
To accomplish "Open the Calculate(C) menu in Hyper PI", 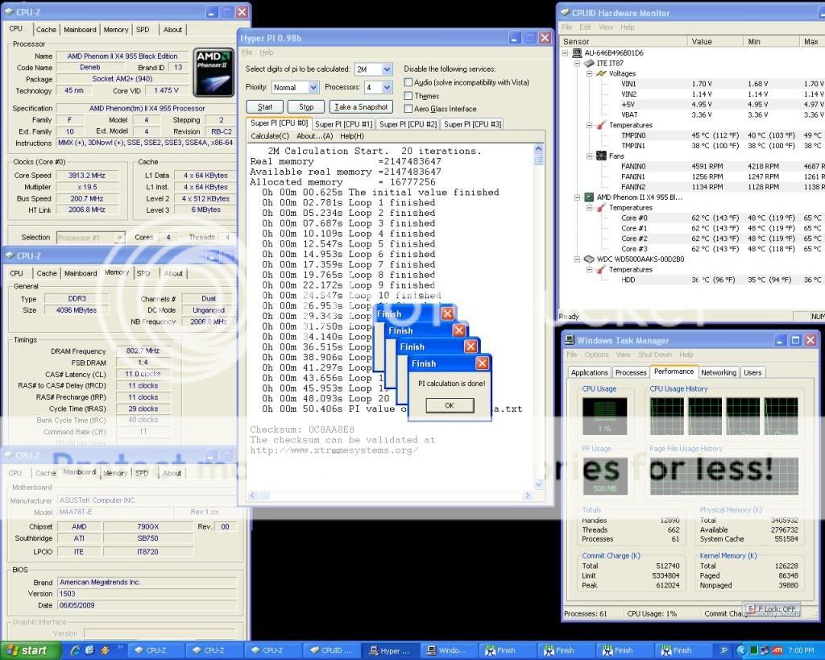I will 270,136.
